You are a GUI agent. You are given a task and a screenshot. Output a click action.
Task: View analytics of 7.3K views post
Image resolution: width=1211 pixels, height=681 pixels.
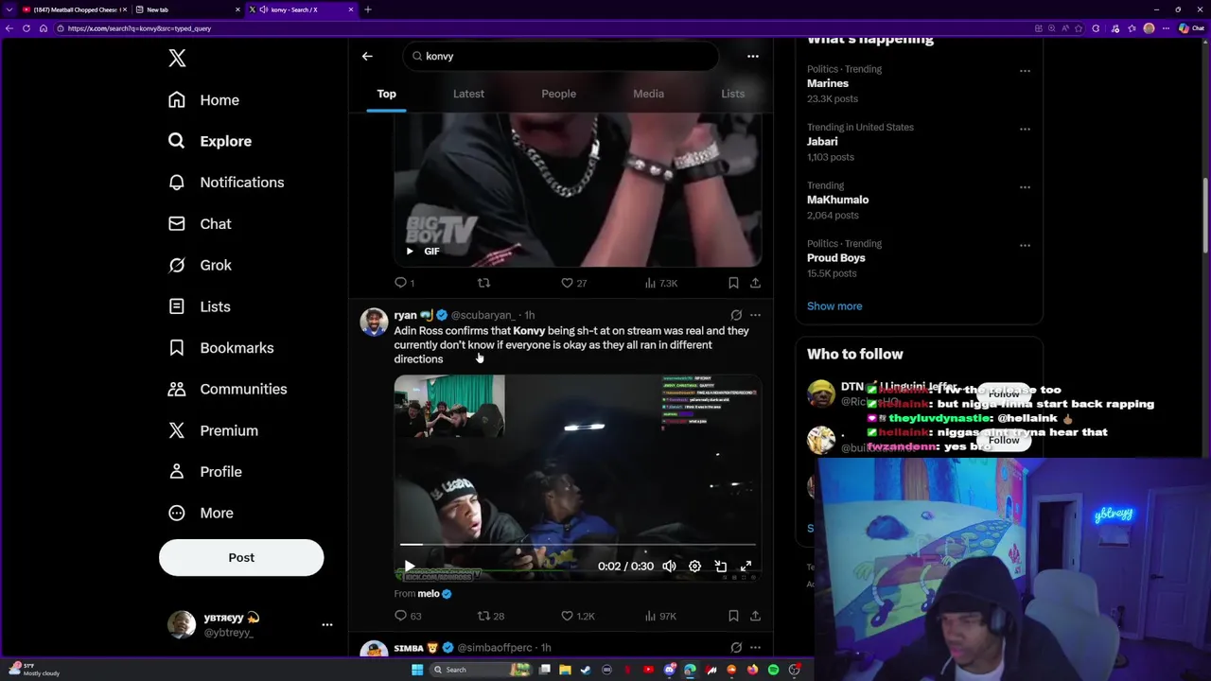pos(660,283)
